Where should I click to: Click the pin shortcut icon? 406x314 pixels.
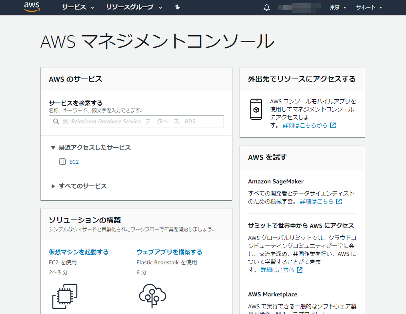click(177, 7)
